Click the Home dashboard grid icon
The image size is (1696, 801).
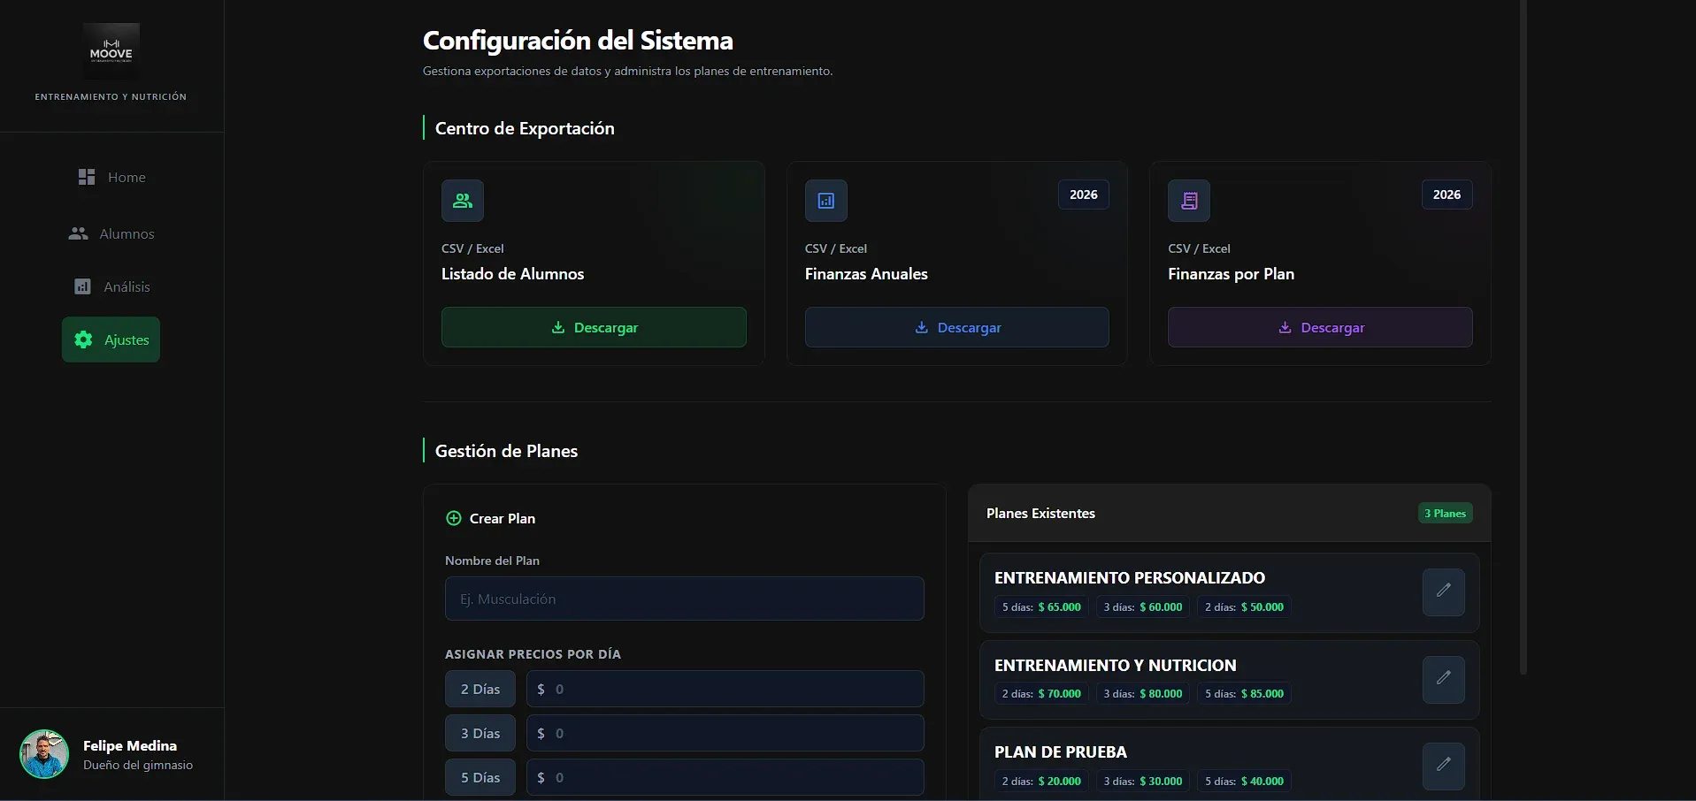coord(87,177)
